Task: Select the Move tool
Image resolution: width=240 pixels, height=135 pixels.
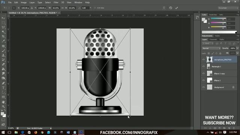Action: click(3, 18)
